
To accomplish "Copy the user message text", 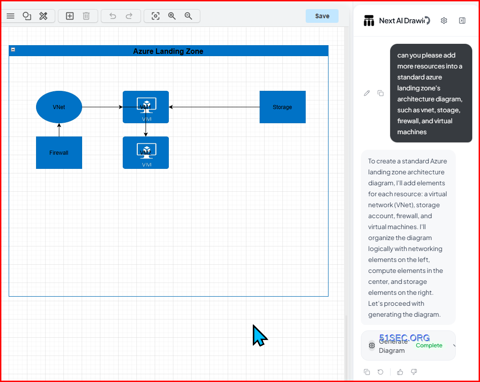I will pyautogui.click(x=381, y=93).
